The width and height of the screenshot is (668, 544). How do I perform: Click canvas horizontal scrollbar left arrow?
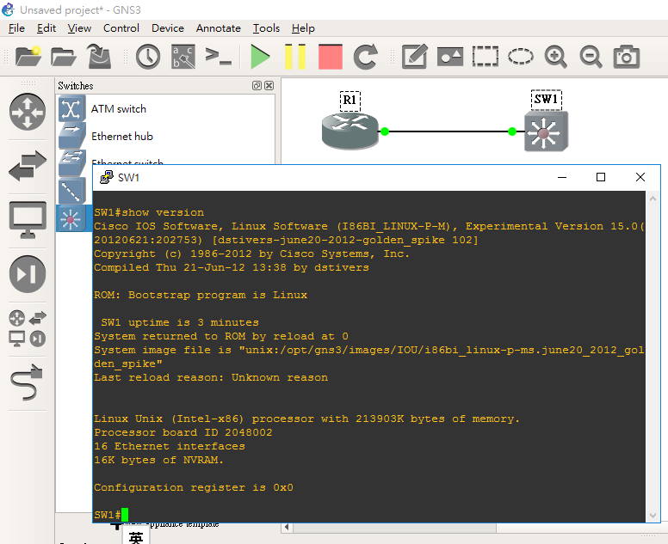[287, 528]
